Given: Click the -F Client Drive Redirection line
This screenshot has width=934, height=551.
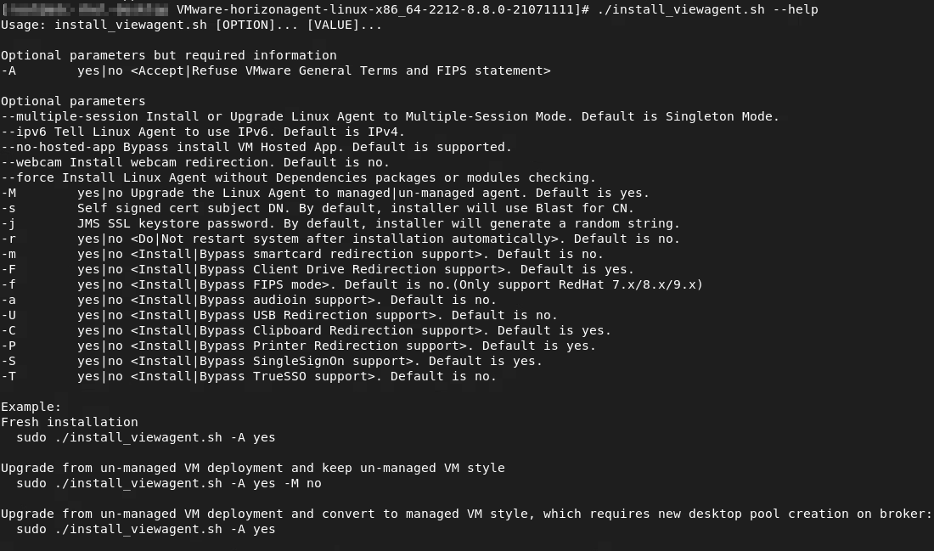Looking at the screenshot, I should click(x=318, y=269).
